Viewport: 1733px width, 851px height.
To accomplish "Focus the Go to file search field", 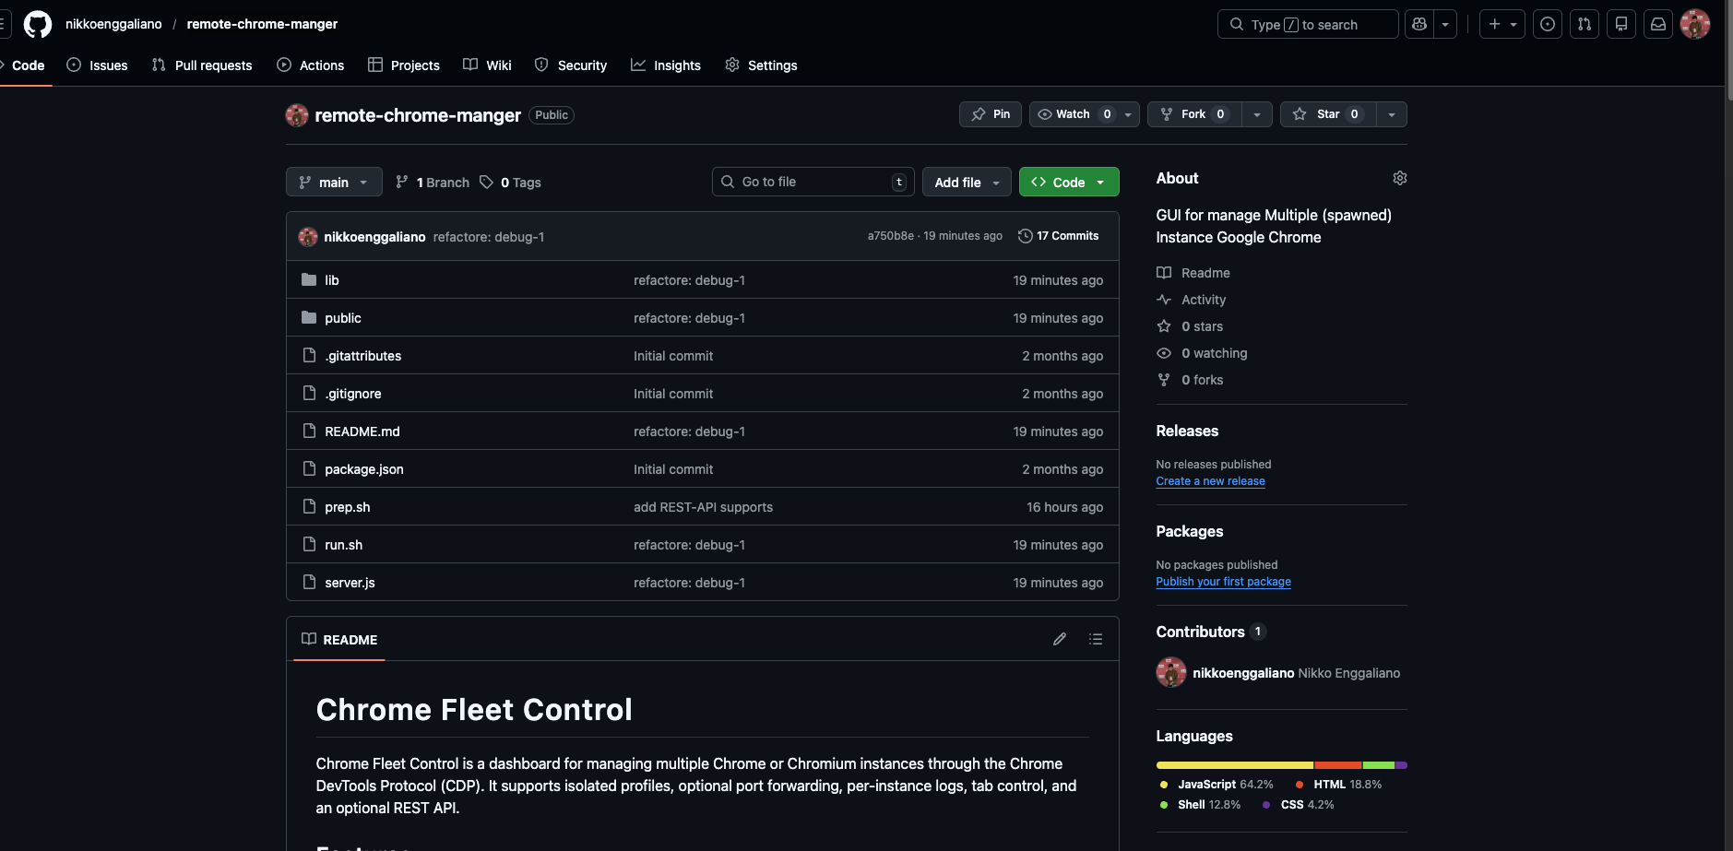I will (x=812, y=182).
